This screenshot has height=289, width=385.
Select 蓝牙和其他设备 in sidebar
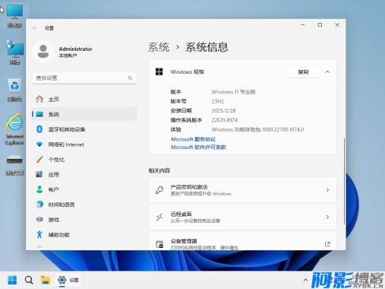coord(84,129)
